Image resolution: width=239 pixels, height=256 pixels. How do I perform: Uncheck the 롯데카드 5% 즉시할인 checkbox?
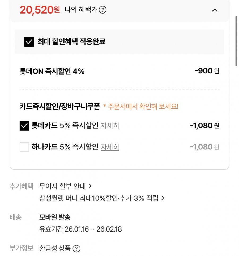24,125
